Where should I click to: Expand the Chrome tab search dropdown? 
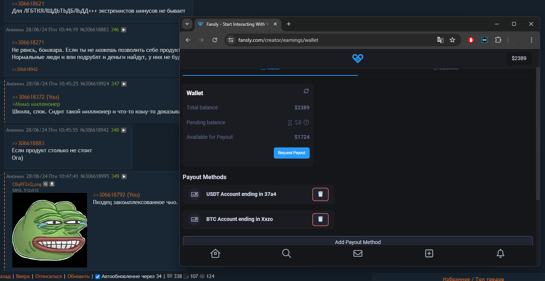tap(188, 24)
